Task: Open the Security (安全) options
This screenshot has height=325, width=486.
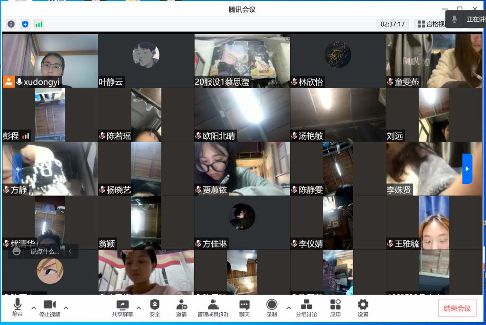Action: coord(155,308)
